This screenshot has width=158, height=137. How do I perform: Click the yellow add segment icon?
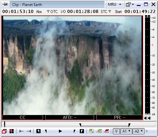[99, 131]
